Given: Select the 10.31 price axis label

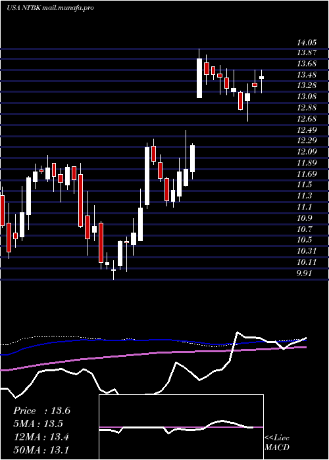Looking at the screenshot, I should click(307, 251).
